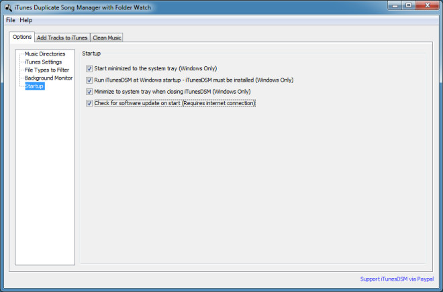Open the Help menu
The height and width of the screenshot is (292, 443).
pyautogui.click(x=26, y=20)
